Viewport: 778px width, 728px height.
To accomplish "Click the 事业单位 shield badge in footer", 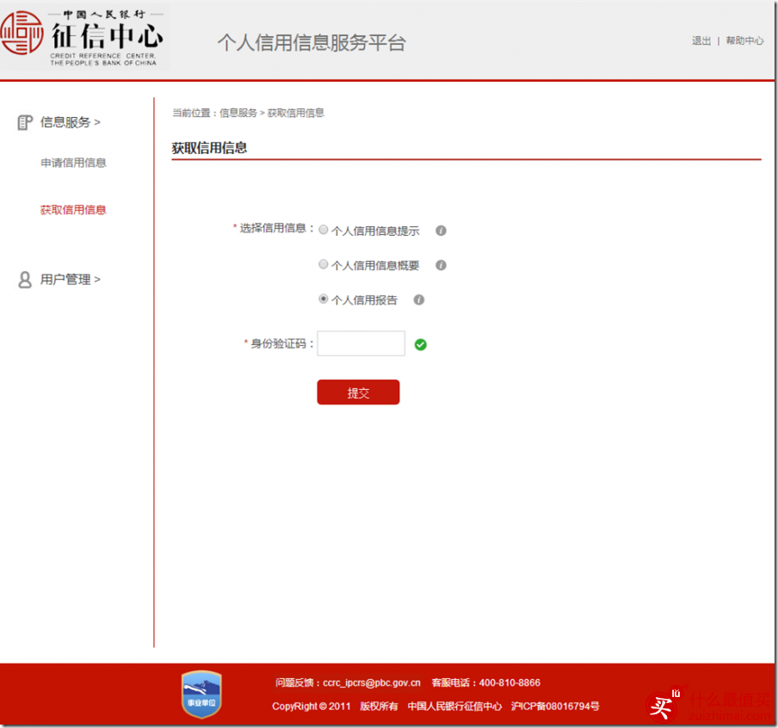I will 201,694.
